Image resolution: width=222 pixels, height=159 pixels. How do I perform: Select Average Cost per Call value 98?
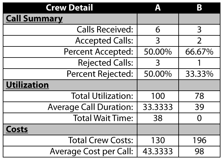tap(199, 152)
